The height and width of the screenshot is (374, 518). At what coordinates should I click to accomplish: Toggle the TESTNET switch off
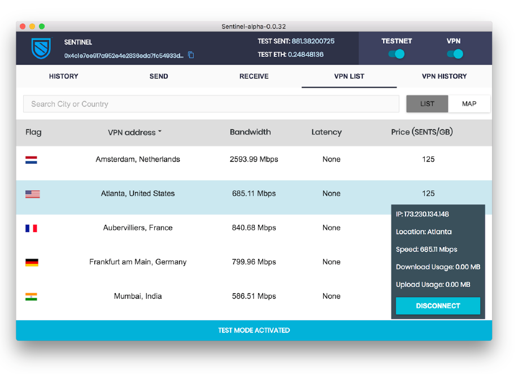point(397,54)
